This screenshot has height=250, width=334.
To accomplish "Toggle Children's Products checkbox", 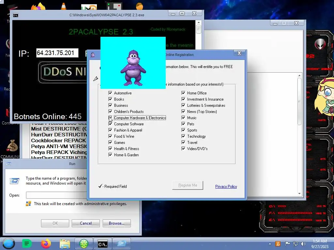I will [x=110, y=111].
